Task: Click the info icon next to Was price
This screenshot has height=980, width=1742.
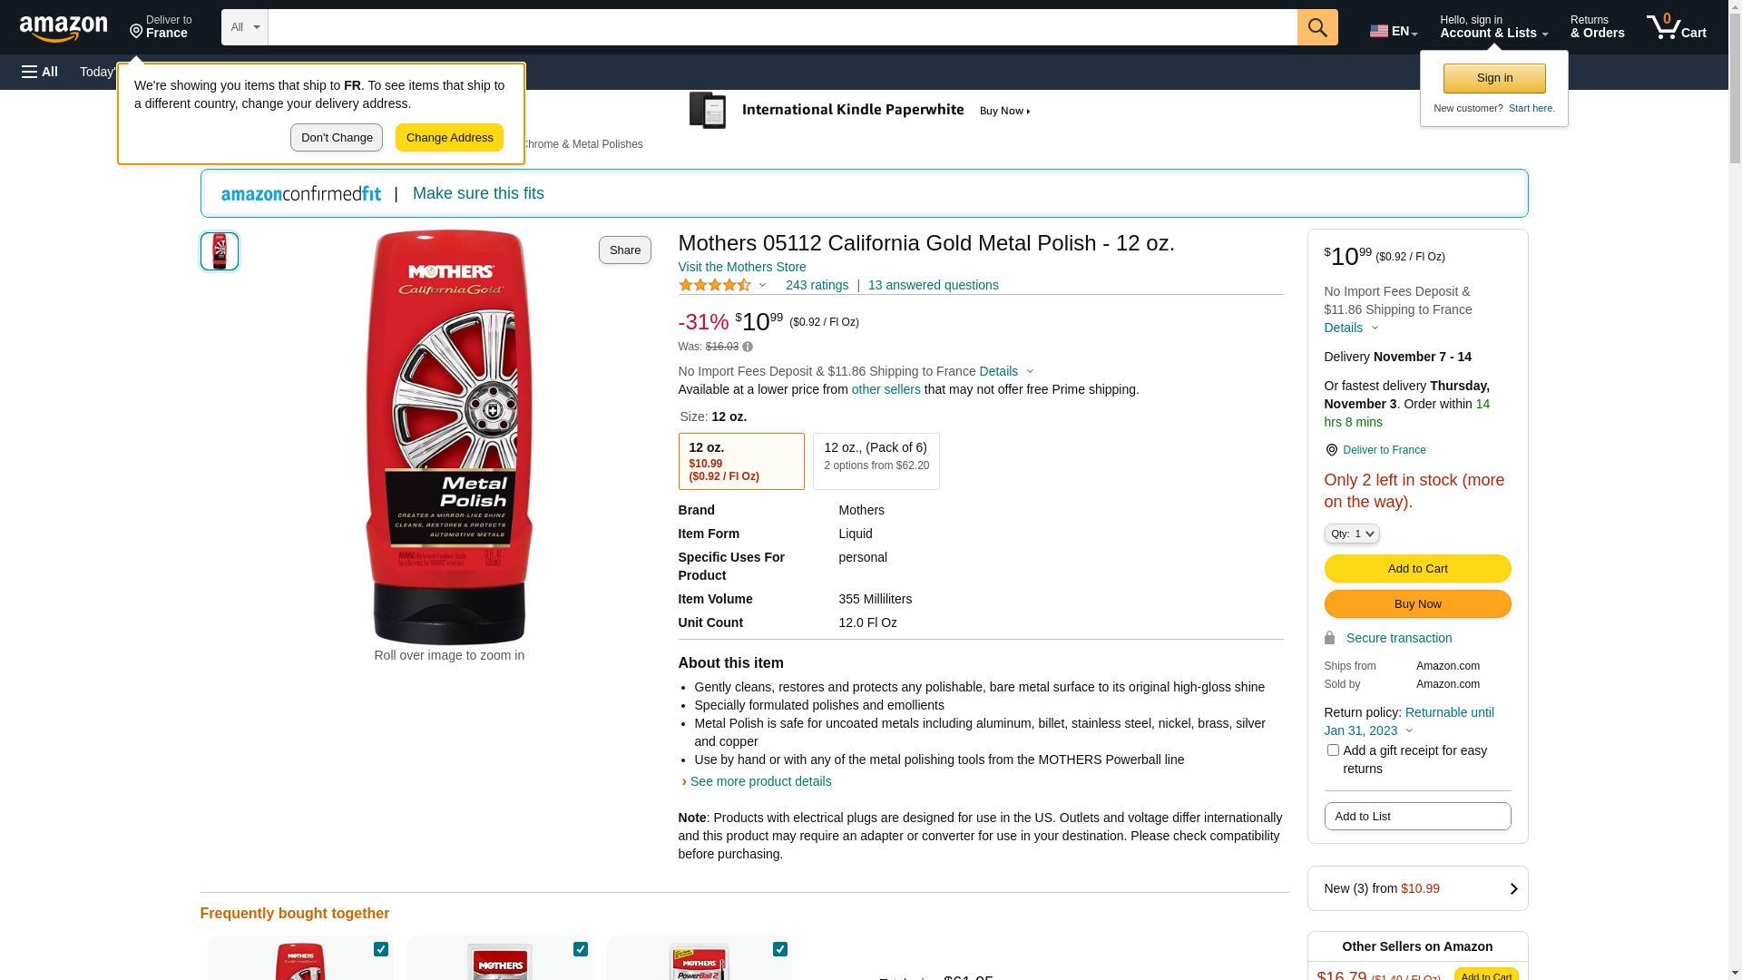Action: [748, 348]
